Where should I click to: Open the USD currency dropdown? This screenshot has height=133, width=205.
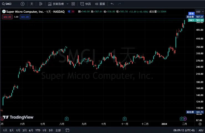click(200, 12)
